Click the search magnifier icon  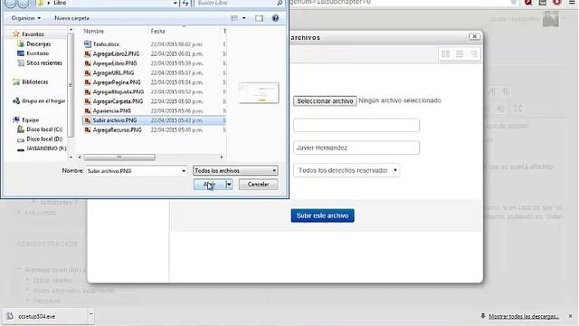[280, 3]
